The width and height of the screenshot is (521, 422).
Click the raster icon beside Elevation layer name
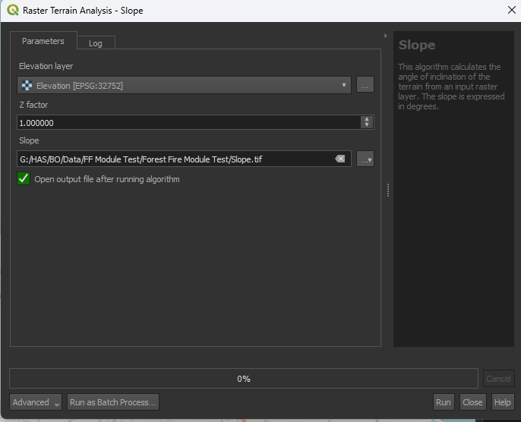[x=27, y=86]
